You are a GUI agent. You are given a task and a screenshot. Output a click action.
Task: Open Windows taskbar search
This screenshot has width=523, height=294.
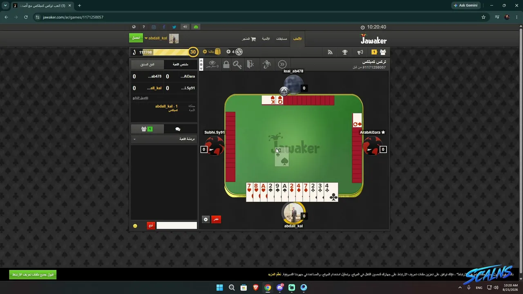point(232,287)
